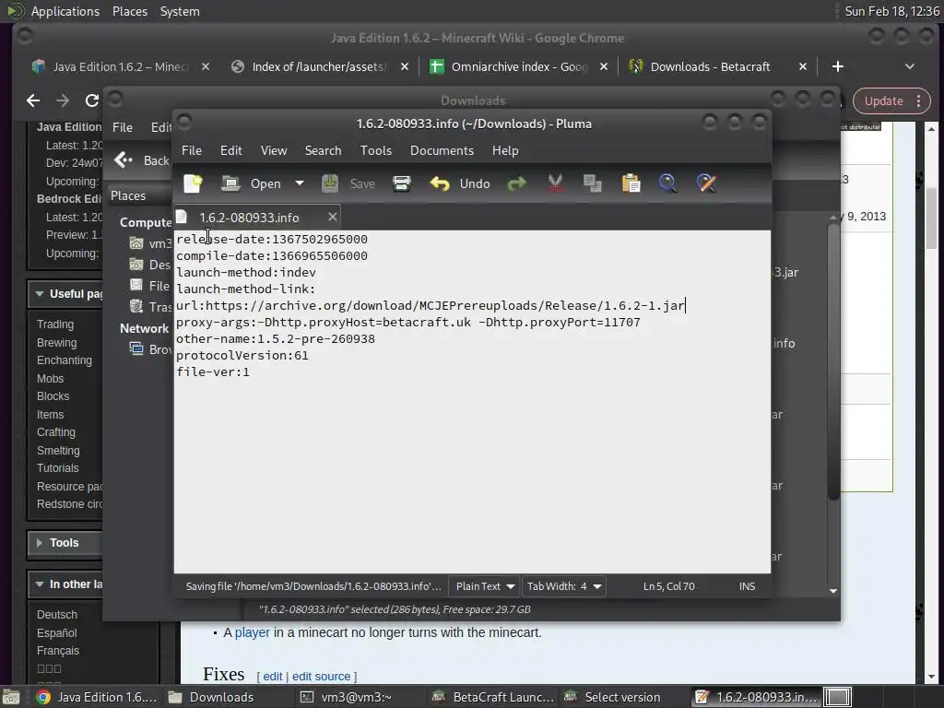
Task: Follow the player link in article
Action: (253, 632)
